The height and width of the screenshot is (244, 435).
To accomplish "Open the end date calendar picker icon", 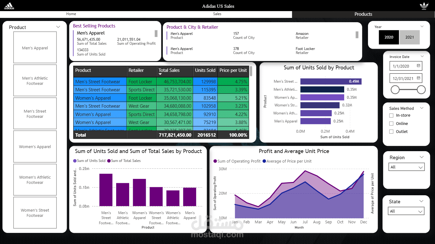I will point(418,78).
